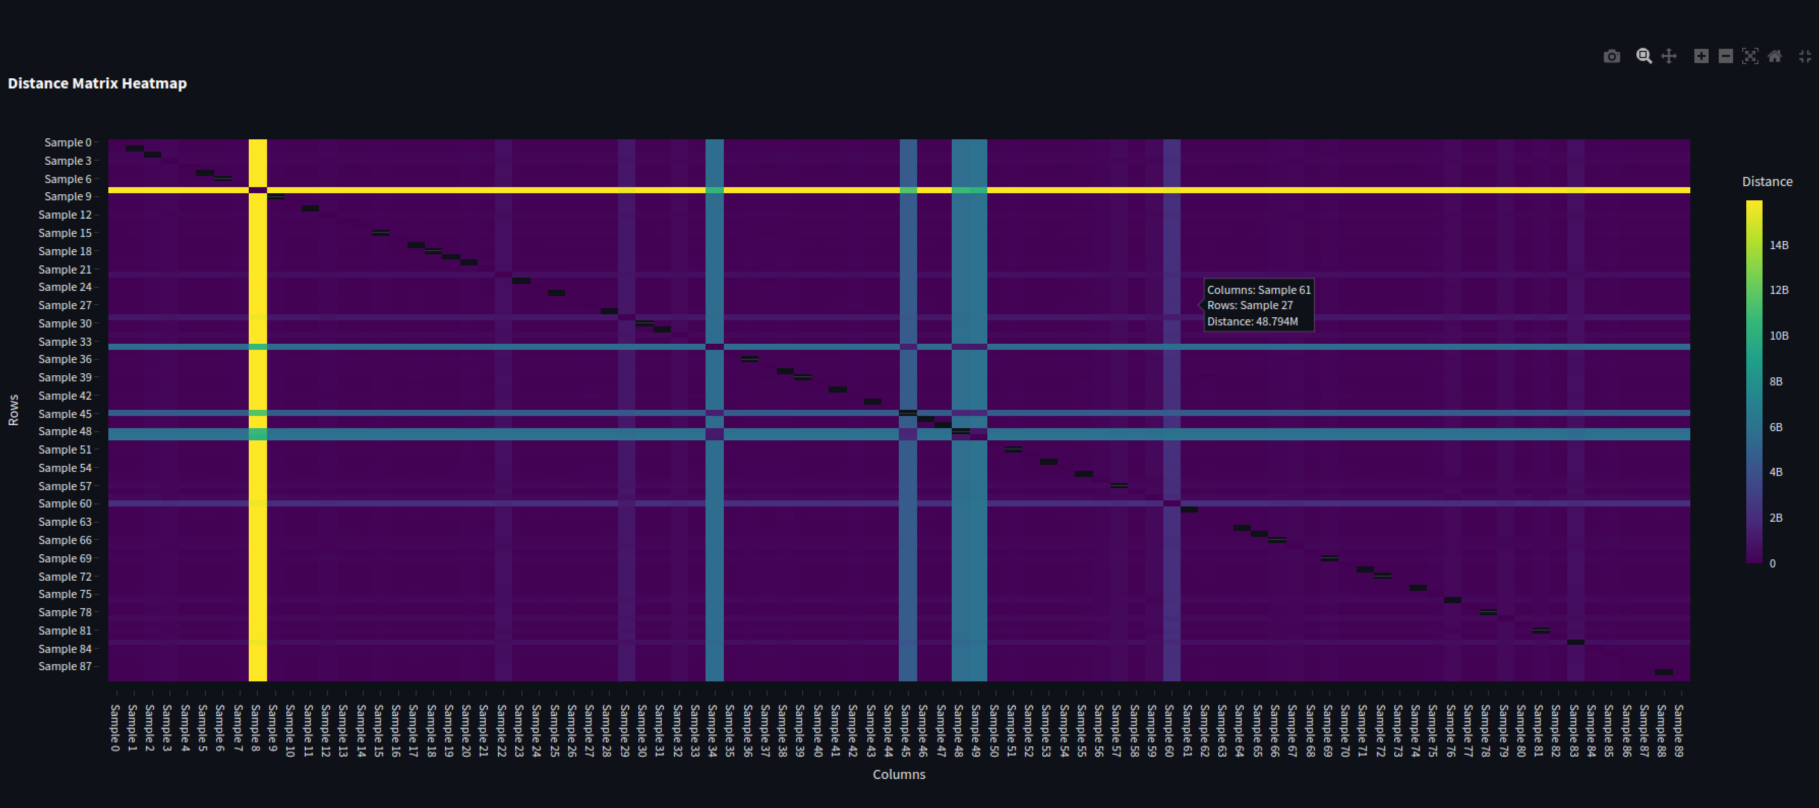Activate the Pan tool in the modebar
This screenshot has width=1819, height=808.
point(1668,56)
